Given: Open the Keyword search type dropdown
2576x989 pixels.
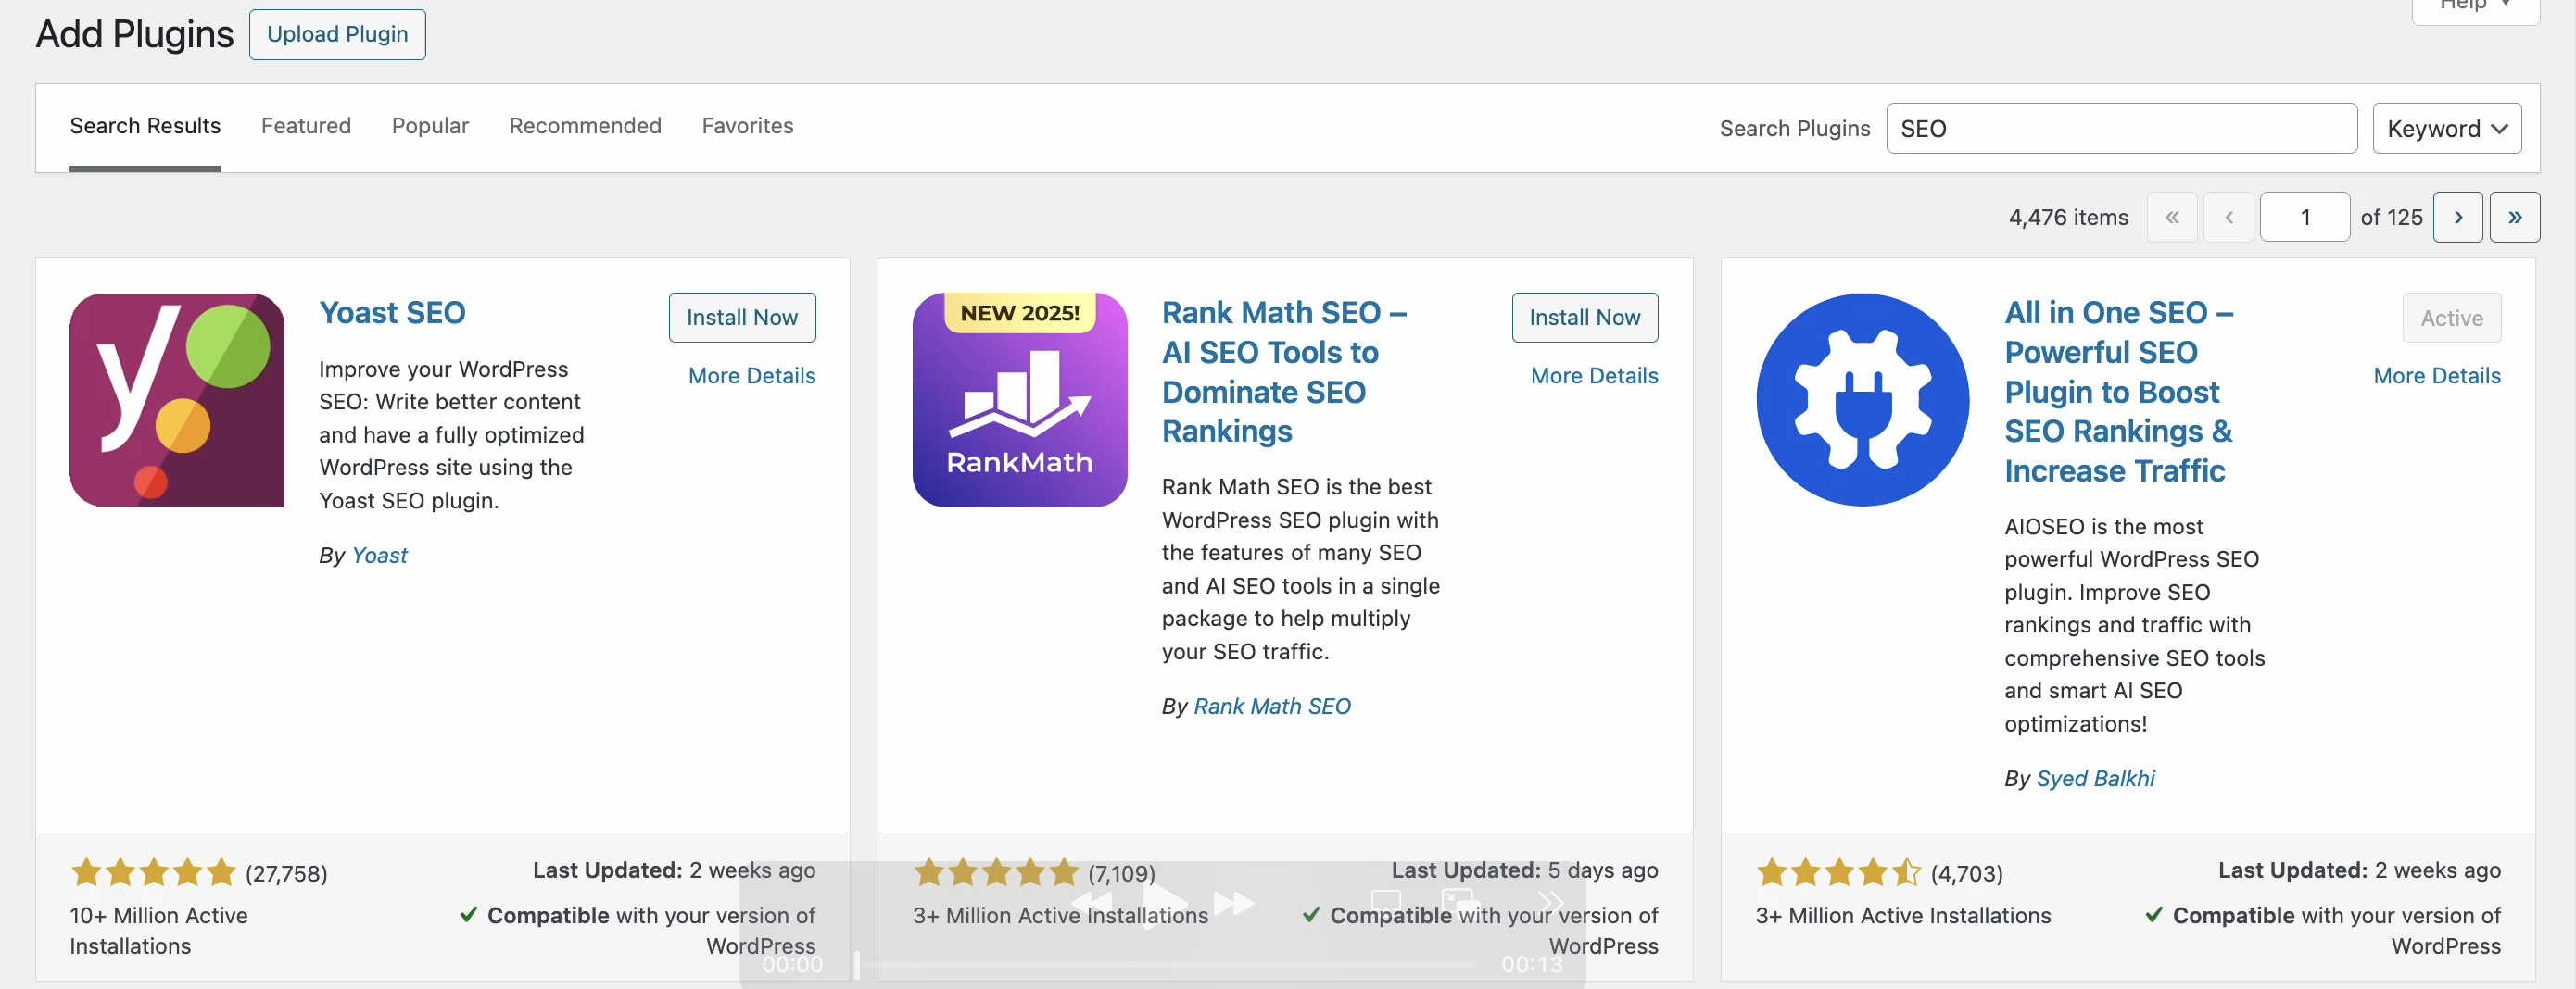Looking at the screenshot, I should (2447, 129).
